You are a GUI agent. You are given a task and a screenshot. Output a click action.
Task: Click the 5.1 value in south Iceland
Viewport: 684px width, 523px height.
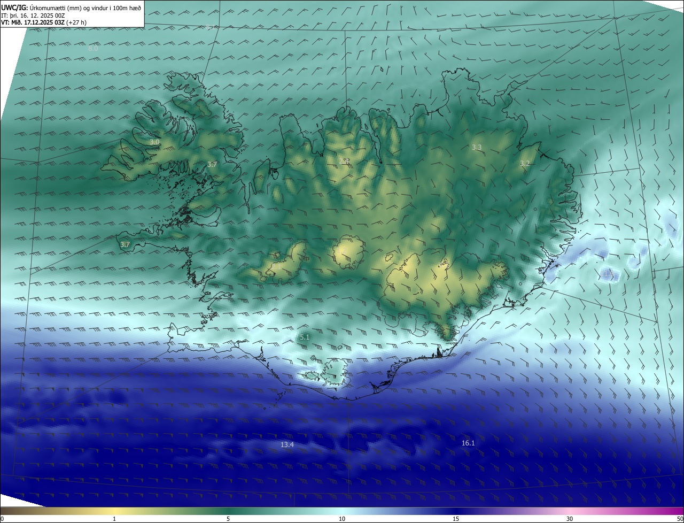(x=305, y=337)
